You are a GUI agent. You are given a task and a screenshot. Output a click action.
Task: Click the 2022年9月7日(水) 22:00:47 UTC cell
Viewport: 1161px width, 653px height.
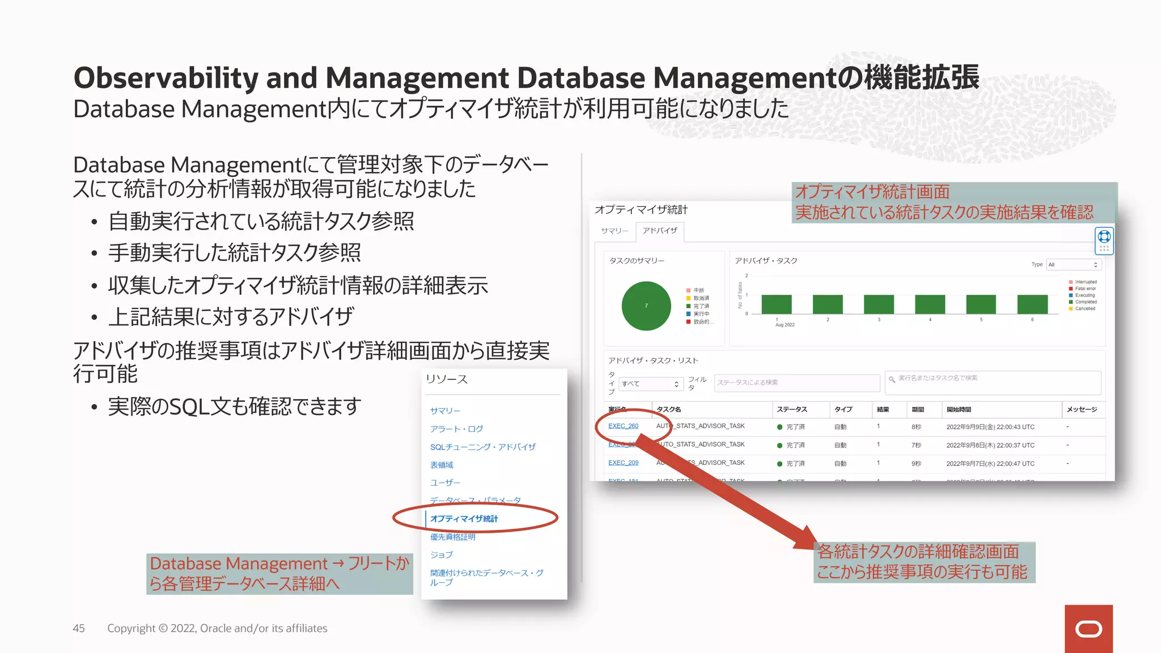[x=990, y=464]
